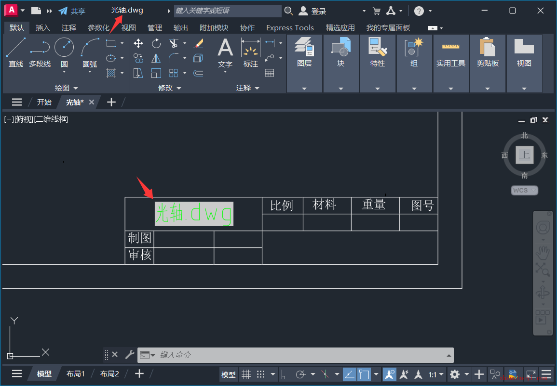The image size is (557, 386).
Task: Activate the Move tool in Modify panel
Action: point(138,43)
